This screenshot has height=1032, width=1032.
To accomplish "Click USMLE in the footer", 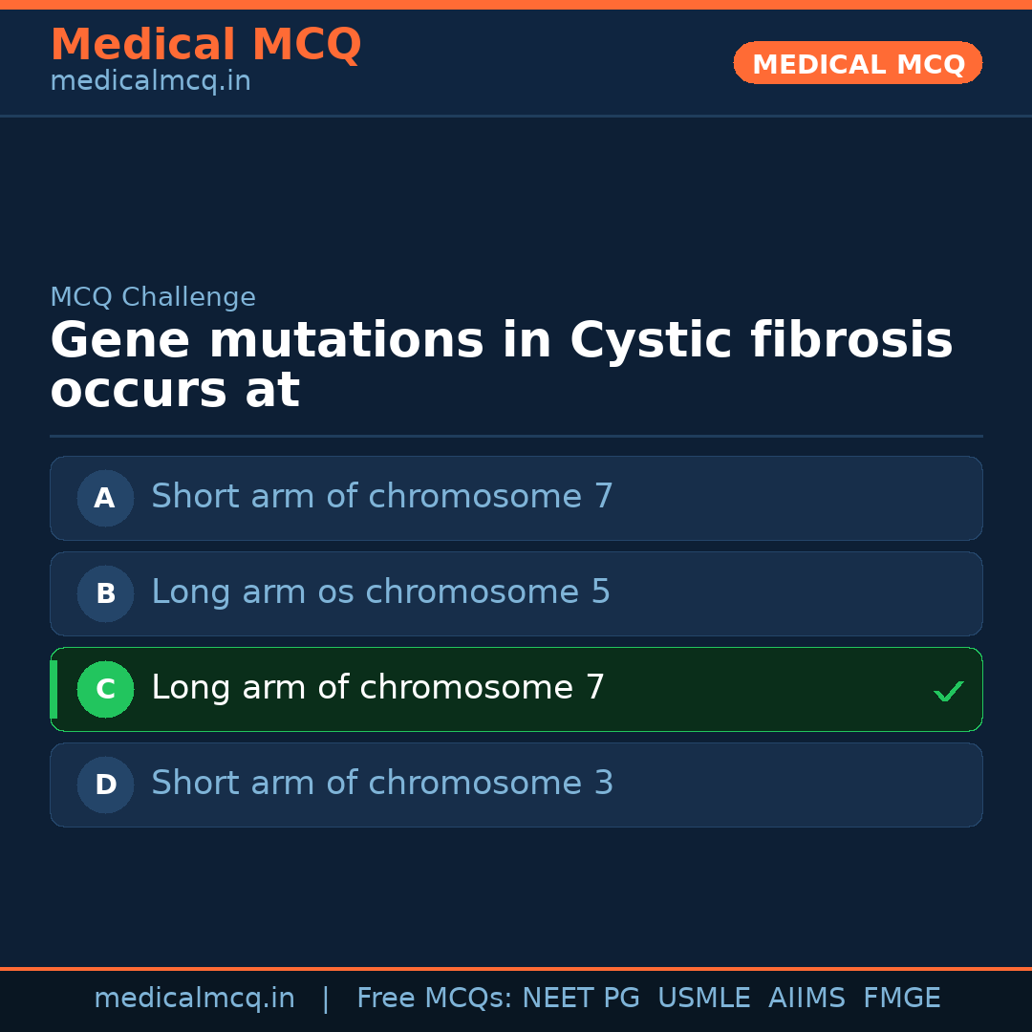I will click(703, 999).
